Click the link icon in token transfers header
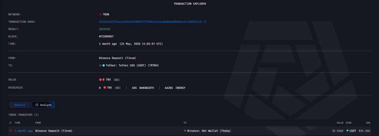This screenshot has width=379, height=136. (x=10, y=123)
